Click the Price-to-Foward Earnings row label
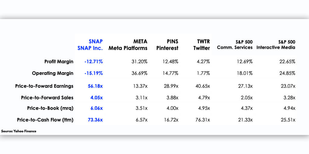The image size is (309, 154). (x=44, y=86)
